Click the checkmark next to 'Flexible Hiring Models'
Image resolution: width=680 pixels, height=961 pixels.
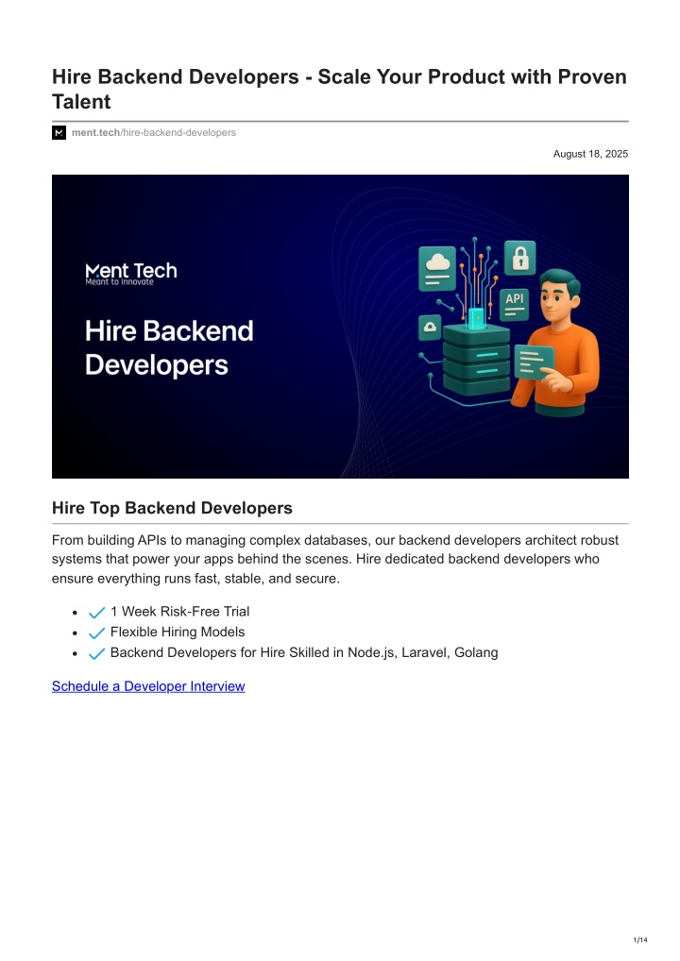(97, 633)
